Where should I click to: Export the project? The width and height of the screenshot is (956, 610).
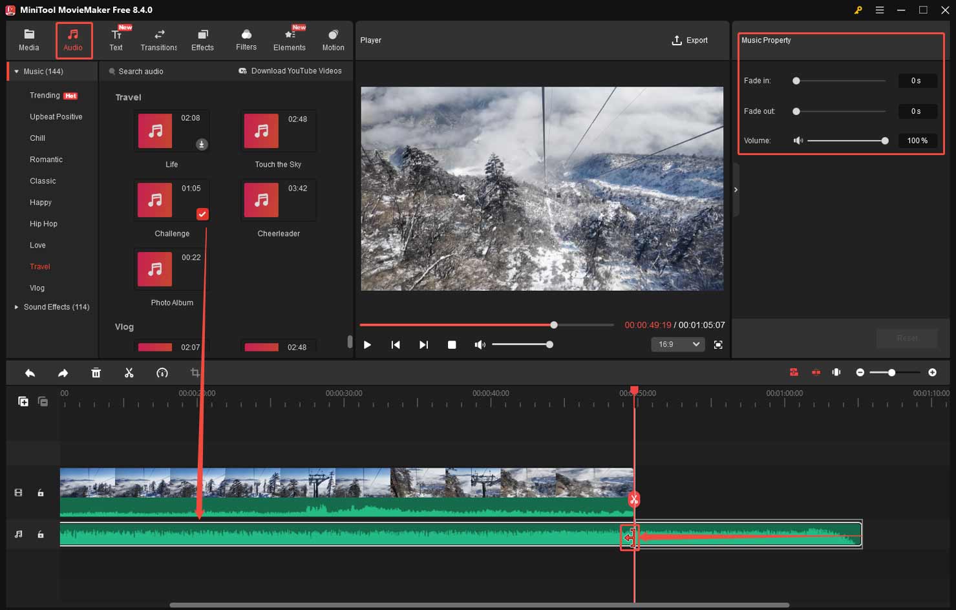pyautogui.click(x=690, y=40)
